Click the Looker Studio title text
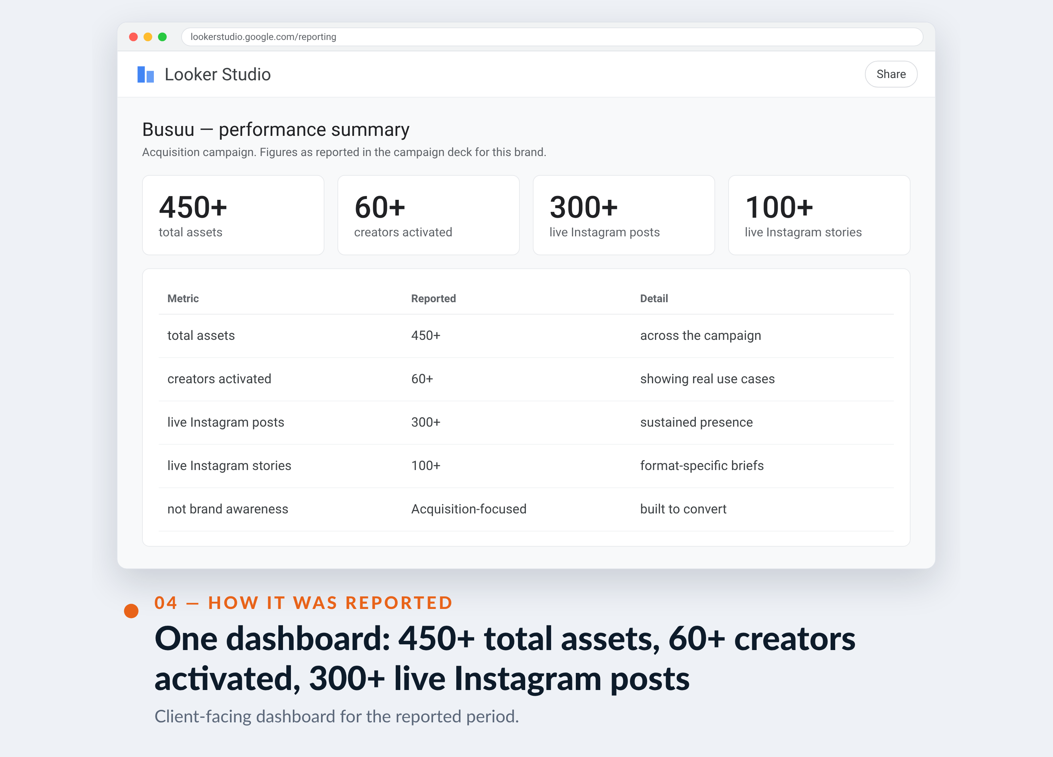 coord(217,74)
